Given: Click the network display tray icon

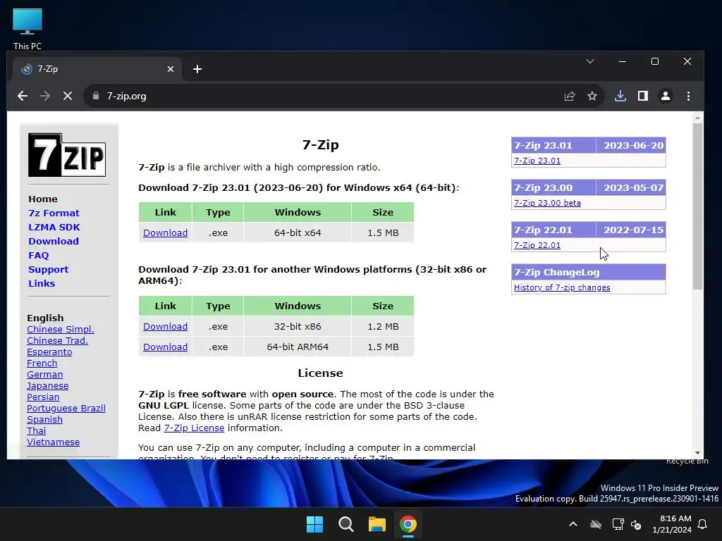Looking at the screenshot, I should pyautogui.click(x=618, y=524).
